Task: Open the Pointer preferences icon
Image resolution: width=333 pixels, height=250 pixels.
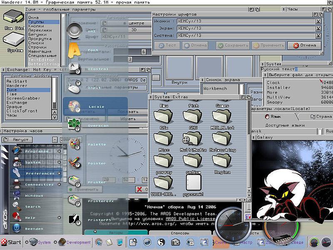Action: click(x=74, y=162)
